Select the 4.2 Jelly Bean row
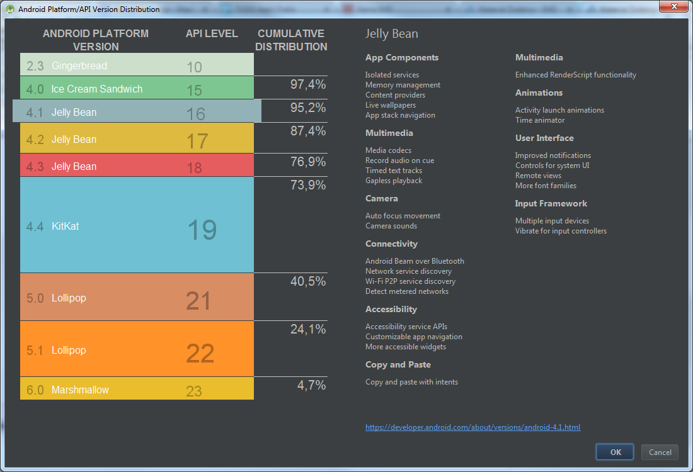 click(137, 138)
